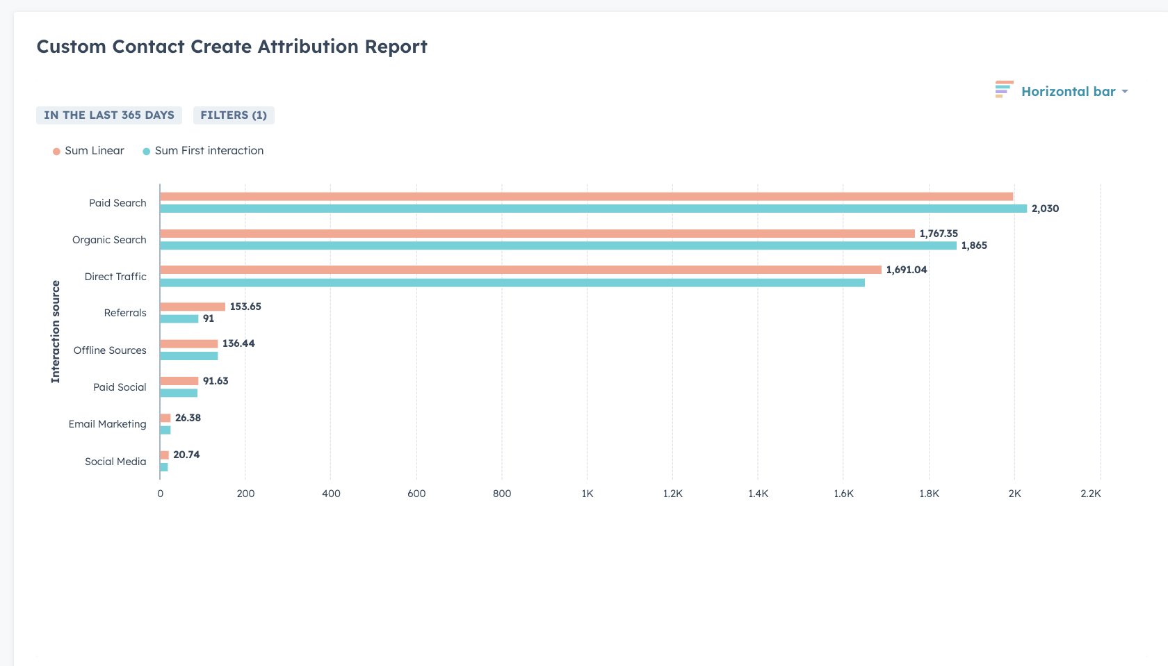This screenshot has width=1168, height=666.
Task: Click the Direct Traffic axis label
Action: [115, 277]
